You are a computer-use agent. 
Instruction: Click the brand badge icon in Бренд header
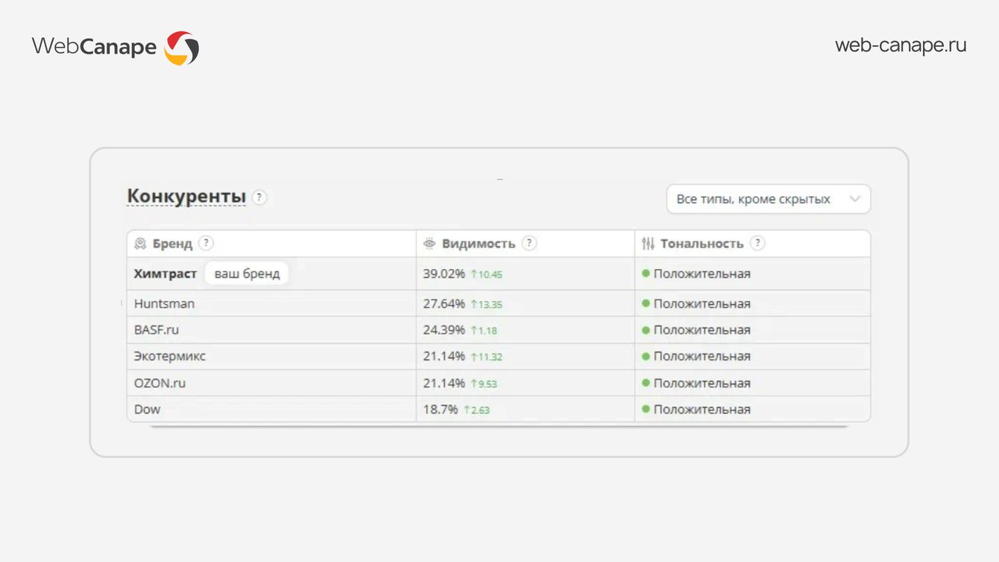pos(140,244)
